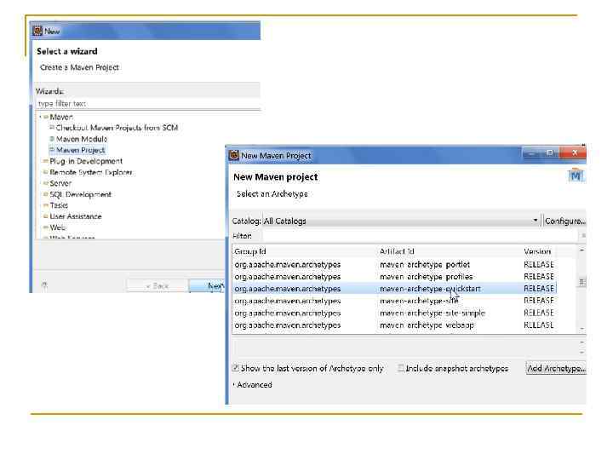Expand User Assistance folder
The image size is (613, 460).
(40, 216)
